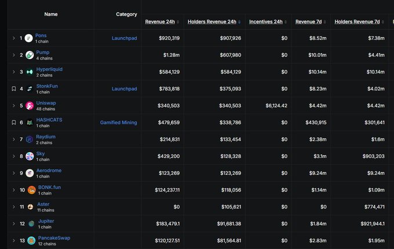This screenshot has width=394, height=249.
Task: Open the Raydium protocol link
Action: 46,137
